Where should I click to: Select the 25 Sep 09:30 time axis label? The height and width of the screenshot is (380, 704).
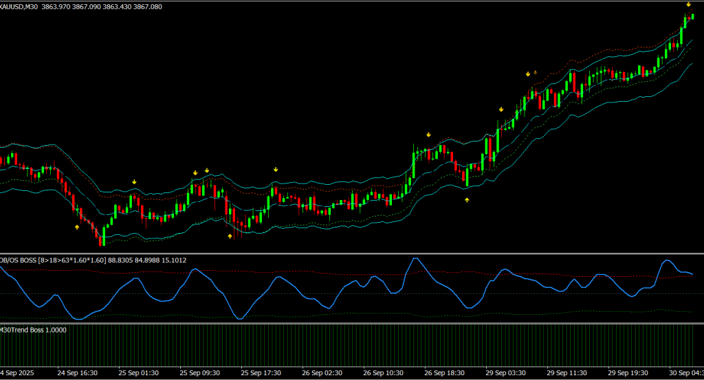(x=200, y=372)
